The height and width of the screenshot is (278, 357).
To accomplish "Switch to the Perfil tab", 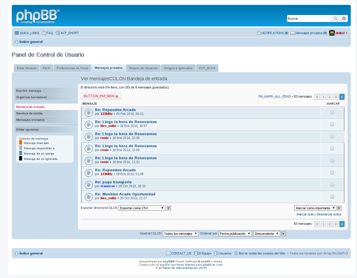I will [x=46, y=68].
